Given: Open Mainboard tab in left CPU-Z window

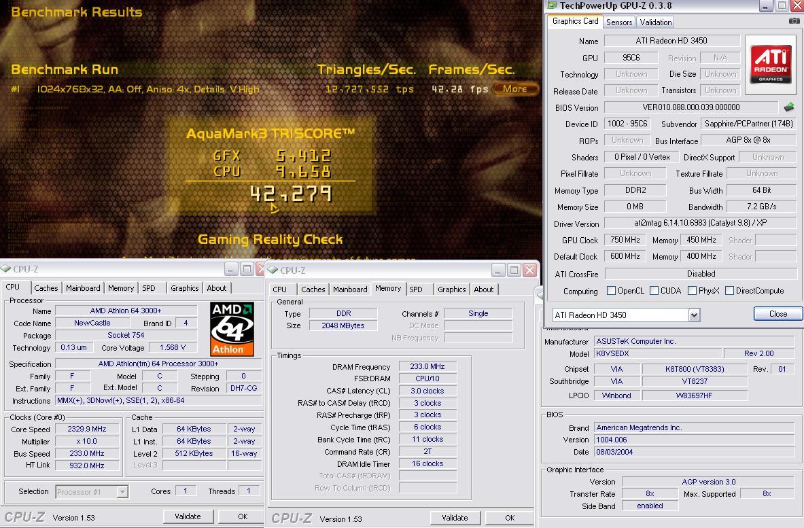Looking at the screenshot, I should tap(83, 288).
